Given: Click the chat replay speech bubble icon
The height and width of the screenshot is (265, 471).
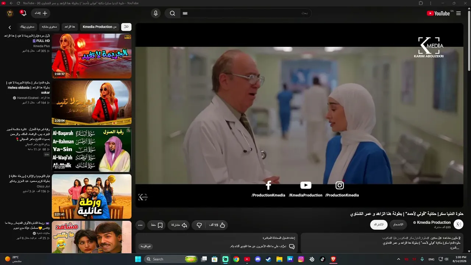Looking at the screenshot, I should tap(292, 246).
